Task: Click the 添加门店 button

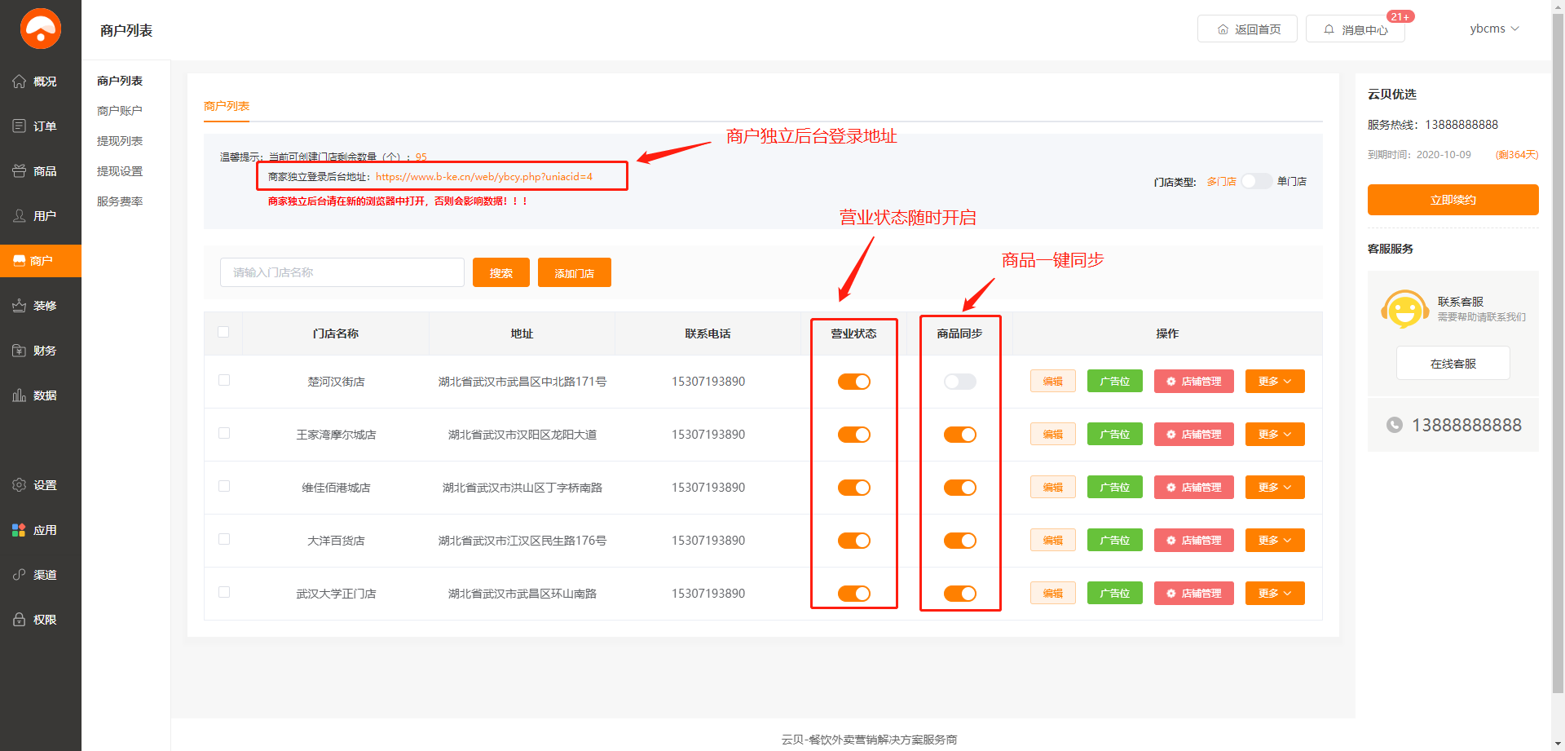Action: click(574, 273)
